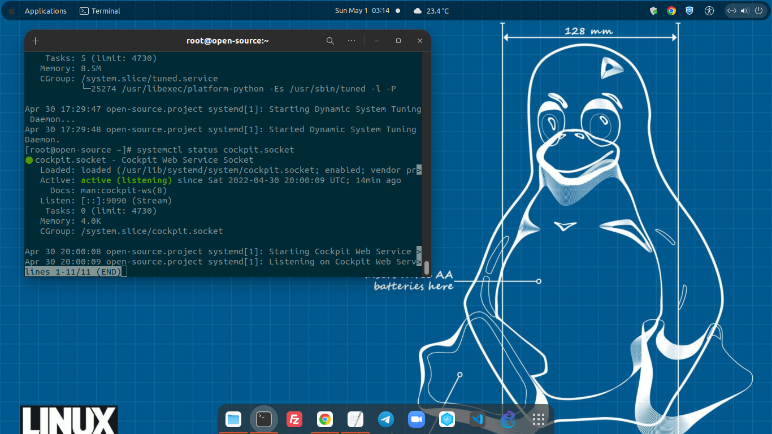Maximize the root@open-source terminal window
772x434 pixels.
click(398, 41)
